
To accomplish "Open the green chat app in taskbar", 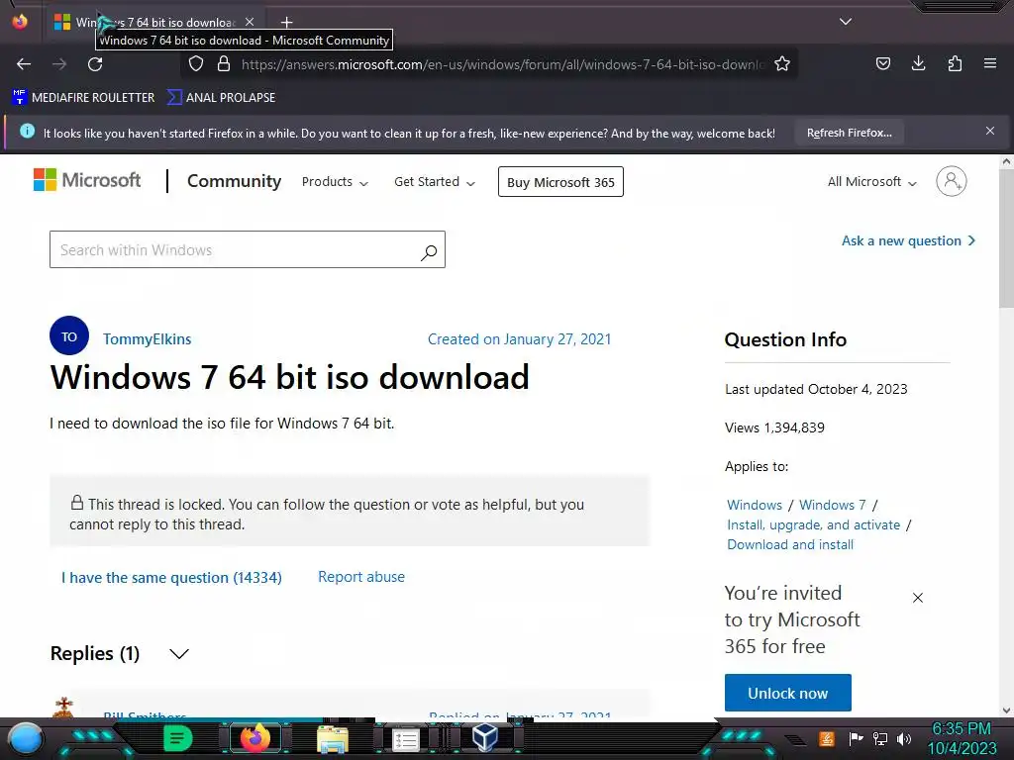I will click(178, 738).
